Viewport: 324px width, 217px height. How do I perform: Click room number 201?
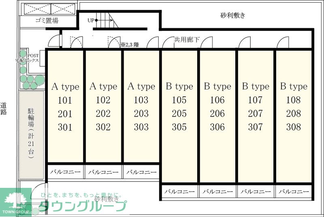pyautogui.click(x=65, y=114)
